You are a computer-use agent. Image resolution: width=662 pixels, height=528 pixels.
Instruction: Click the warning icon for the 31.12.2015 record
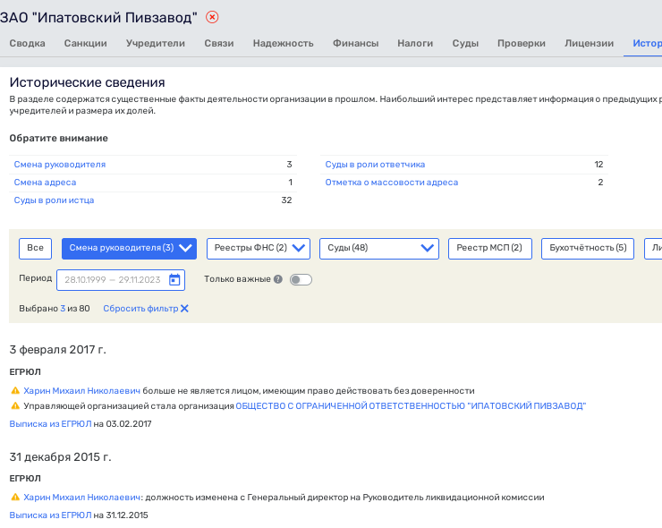15,498
